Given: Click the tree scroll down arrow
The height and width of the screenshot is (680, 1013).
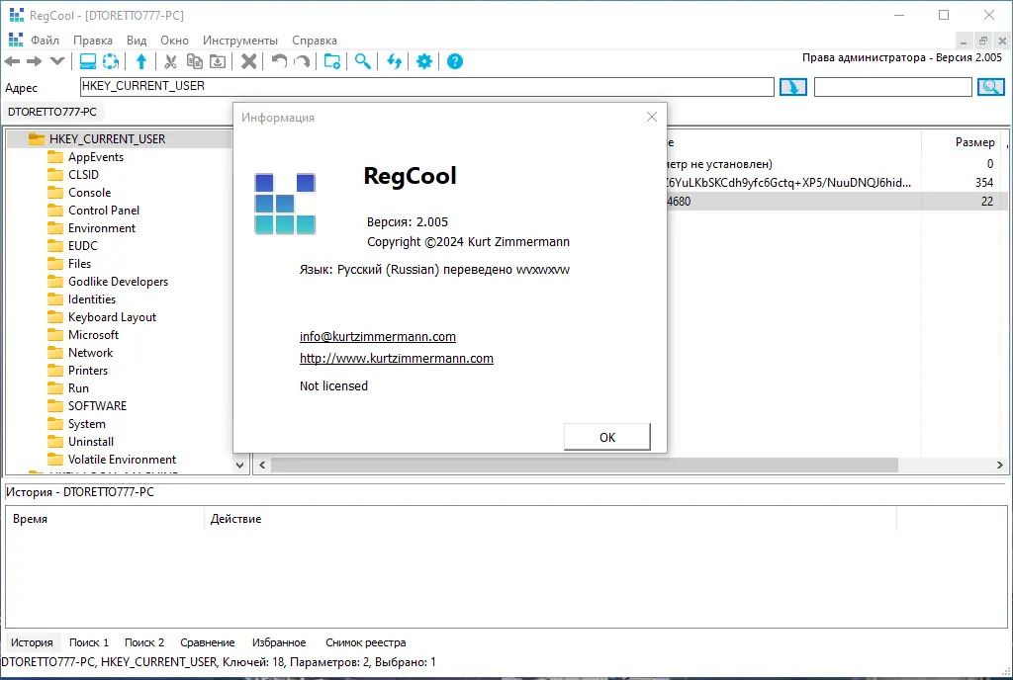Looking at the screenshot, I should [x=239, y=465].
